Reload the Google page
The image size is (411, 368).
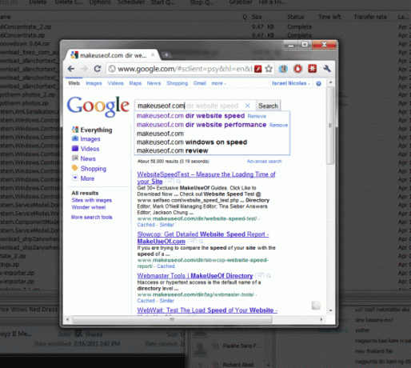pyautogui.click(x=98, y=69)
